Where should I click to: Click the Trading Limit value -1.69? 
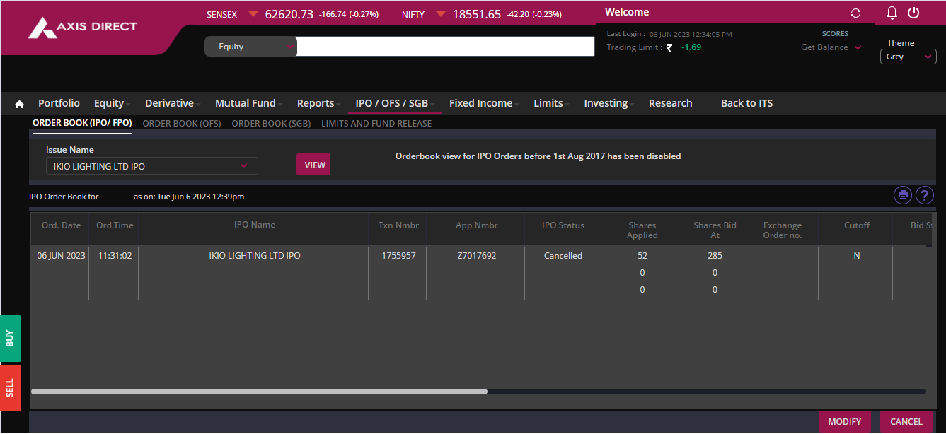(x=691, y=47)
